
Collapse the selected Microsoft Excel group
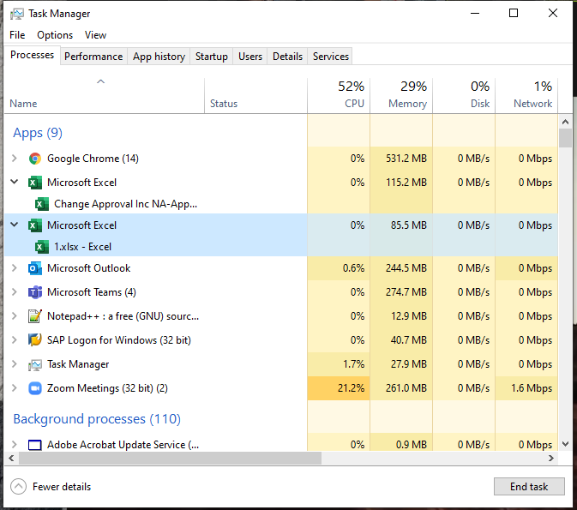(x=14, y=225)
